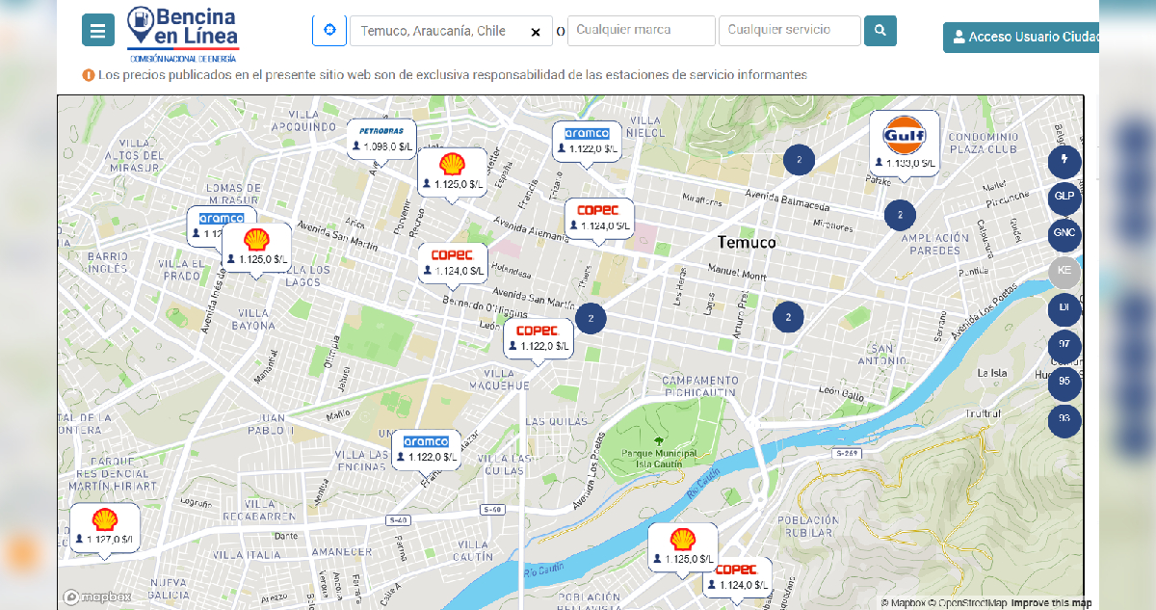Select the Gulf station marker
Viewport: 1156px width, 610px height.
904,145
